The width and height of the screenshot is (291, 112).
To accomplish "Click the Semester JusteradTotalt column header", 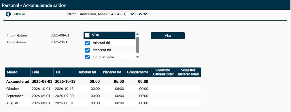I will (x=188, y=72).
